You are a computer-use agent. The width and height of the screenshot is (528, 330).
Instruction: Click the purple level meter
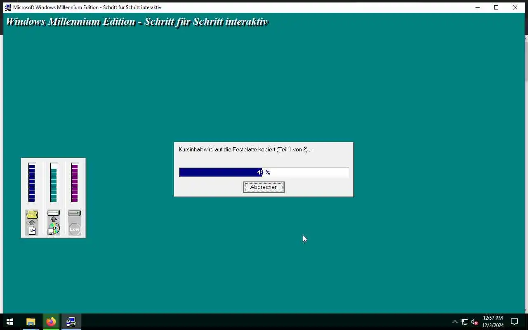75,183
